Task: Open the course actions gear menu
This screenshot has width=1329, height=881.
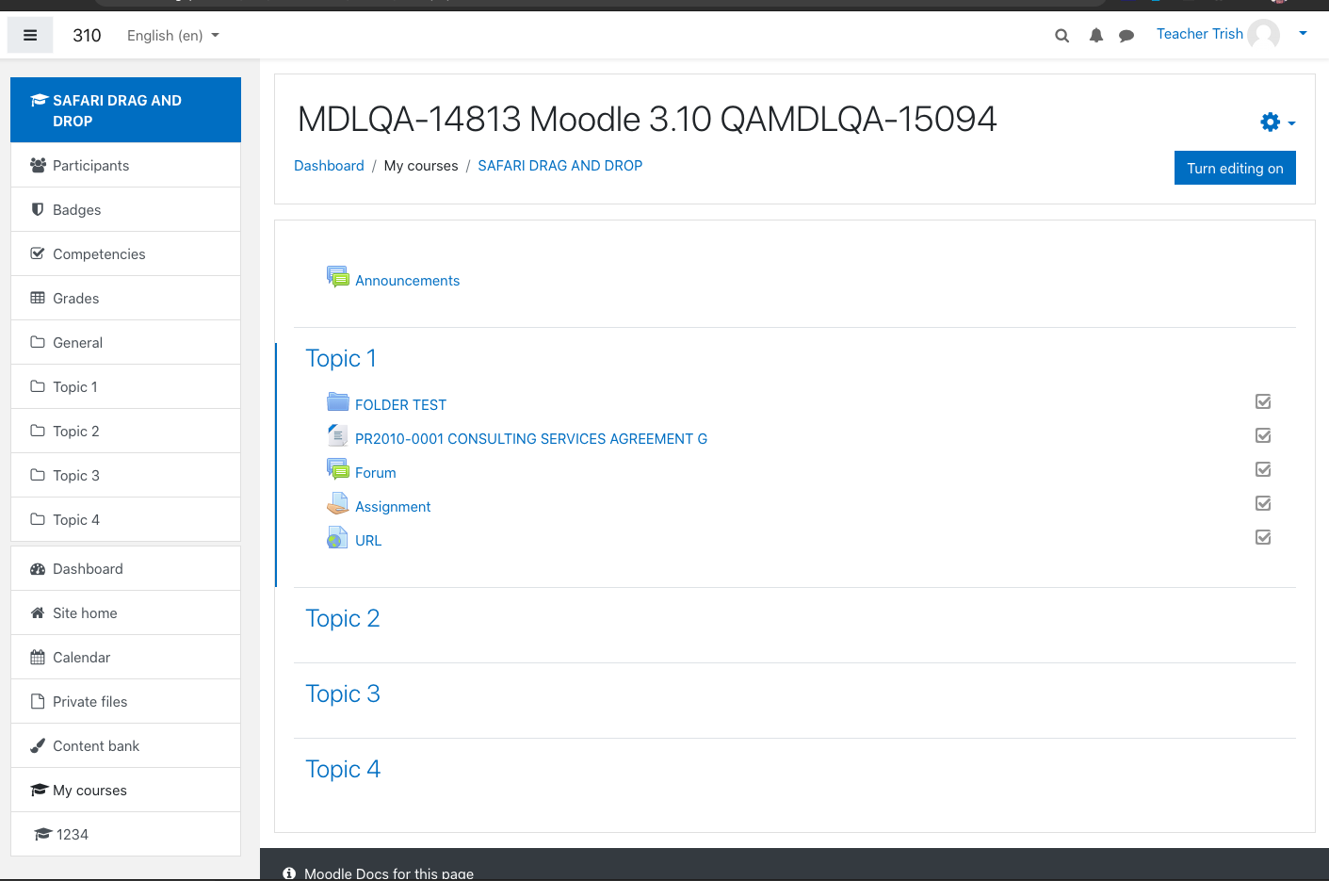Action: coord(1277,122)
